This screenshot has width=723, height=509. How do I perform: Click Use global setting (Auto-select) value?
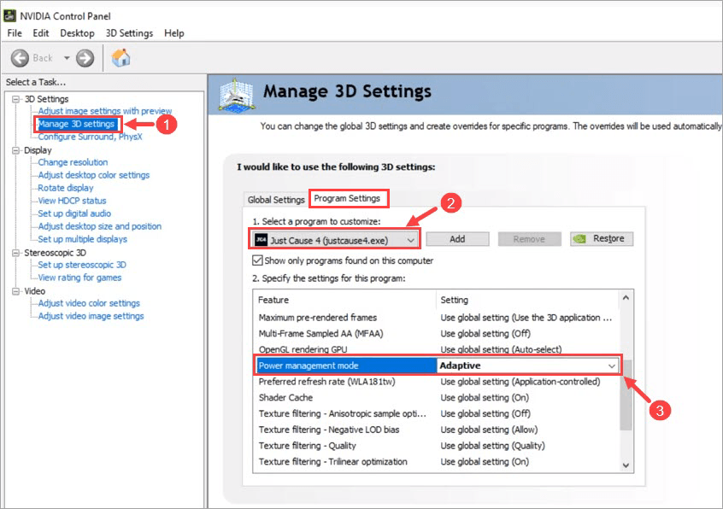tap(501, 349)
